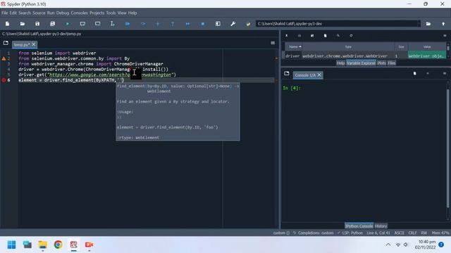Open Chrome from the taskbar
Image resolution: width=451 pixels, height=253 pixels.
coord(58,245)
